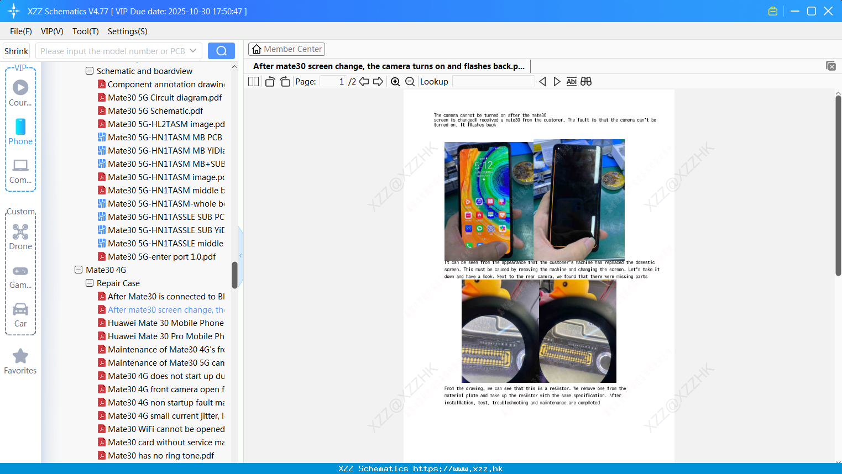Click the tree panel scrollbar thumb
Screen dimensions: 842x474
234,275
